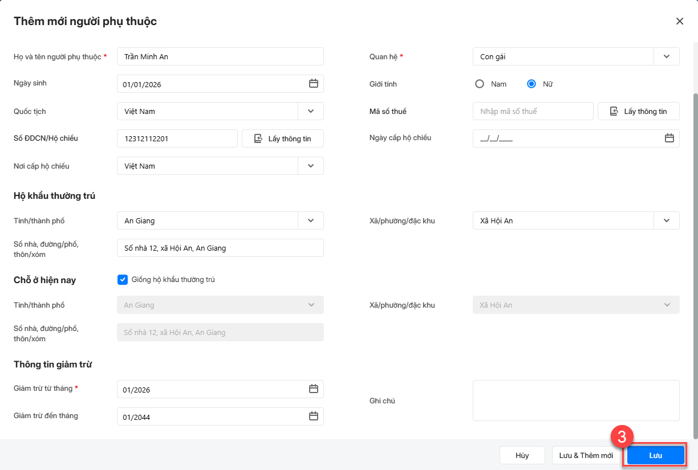Select the Nam gender radio button
Image resolution: width=698 pixels, height=470 pixels.
coord(480,84)
